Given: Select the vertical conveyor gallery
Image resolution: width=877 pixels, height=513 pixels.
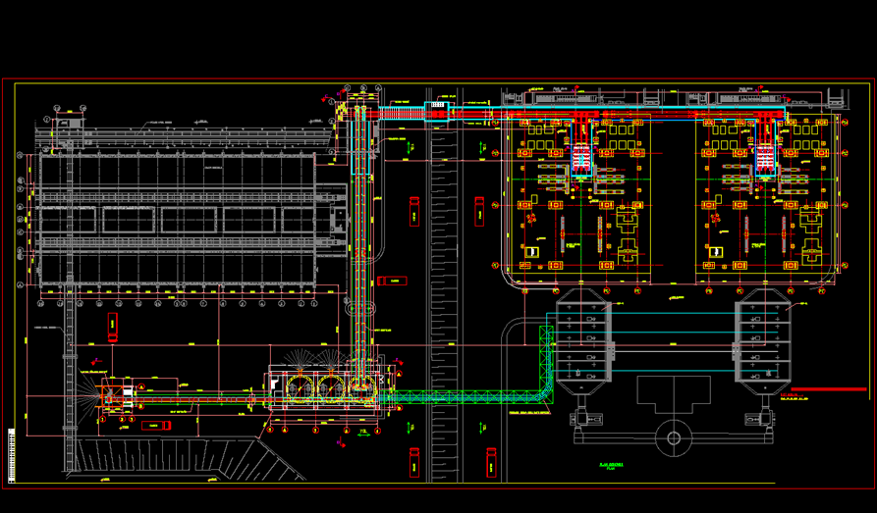Looking at the screenshot, I should [x=360, y=245].
